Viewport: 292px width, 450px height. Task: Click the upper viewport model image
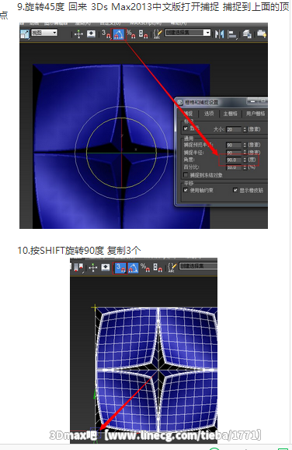121,146
